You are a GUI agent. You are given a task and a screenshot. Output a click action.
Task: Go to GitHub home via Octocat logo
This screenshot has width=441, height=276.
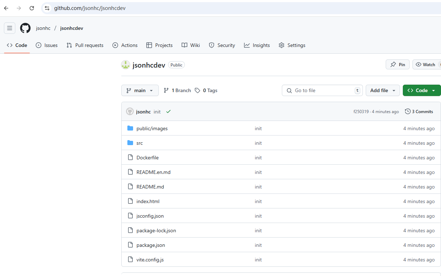click(x=25, y=28)
